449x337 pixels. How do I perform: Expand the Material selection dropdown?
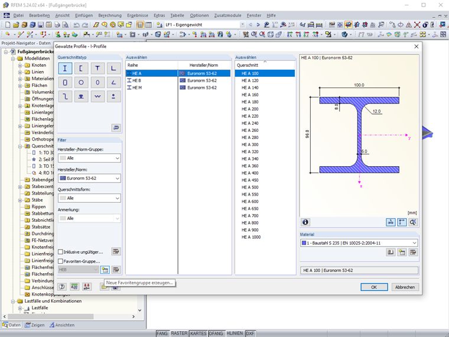pos(414,242)
